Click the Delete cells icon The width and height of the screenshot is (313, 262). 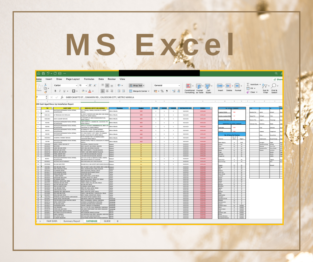click(228, 86)
